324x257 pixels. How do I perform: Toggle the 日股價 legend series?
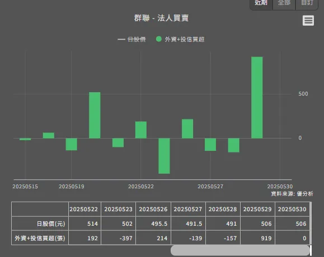click(x=132, y=39)
